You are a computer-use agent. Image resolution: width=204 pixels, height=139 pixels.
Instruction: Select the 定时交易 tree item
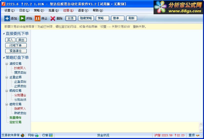tap(15, 122)
